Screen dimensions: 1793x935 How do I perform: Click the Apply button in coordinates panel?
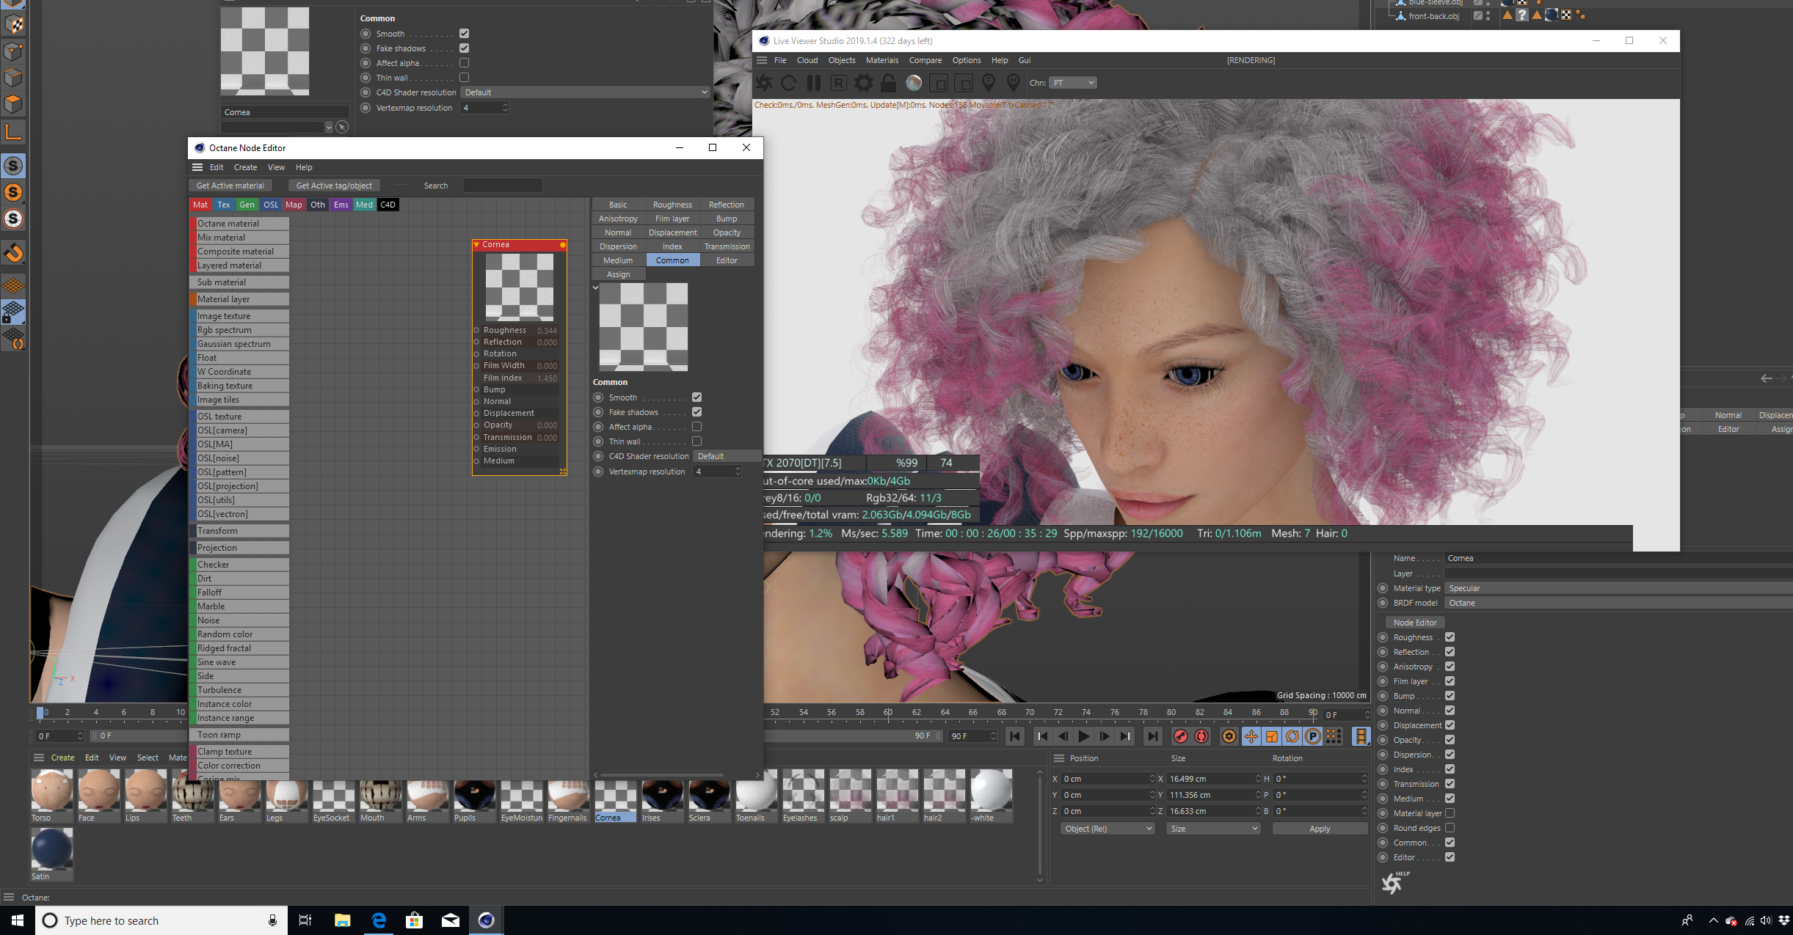point(1319,829)
